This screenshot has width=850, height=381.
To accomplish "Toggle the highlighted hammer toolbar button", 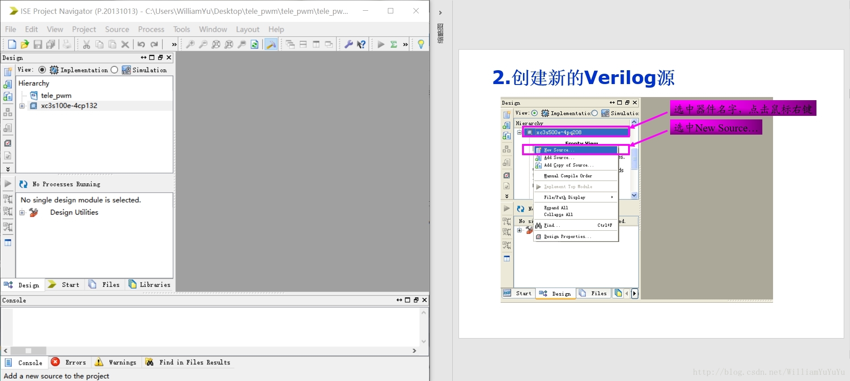I will point(271,44).
